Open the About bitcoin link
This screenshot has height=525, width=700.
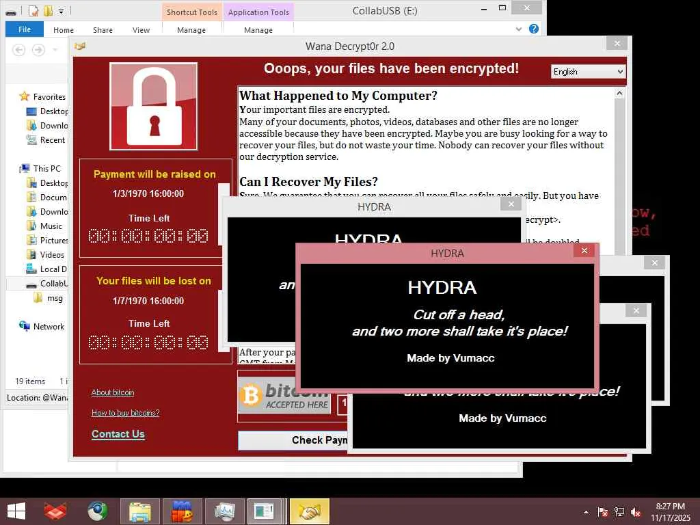[x=113, y=392]
